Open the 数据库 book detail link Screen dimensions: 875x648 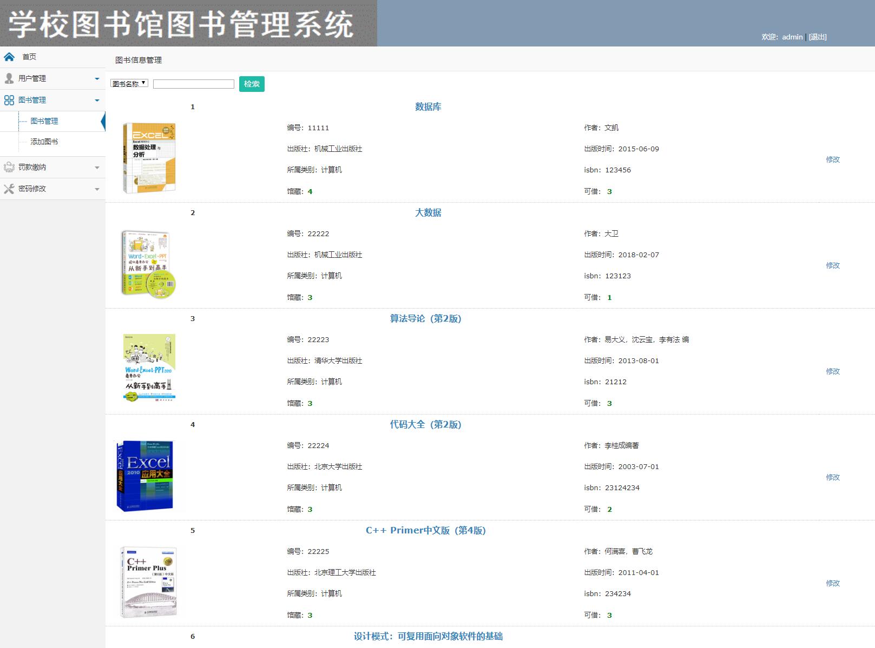[427, 107]
